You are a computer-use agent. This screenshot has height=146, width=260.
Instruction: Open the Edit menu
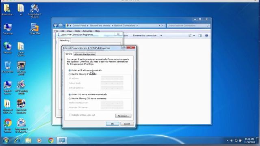(x=62, y=31)
